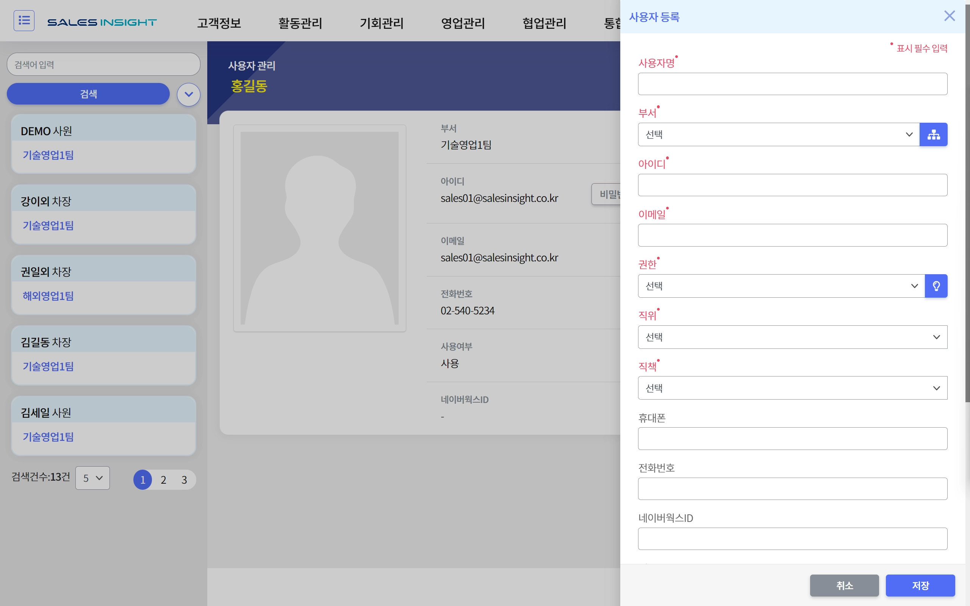
Task: Click the profile photo placeholder
Action: 319,228
